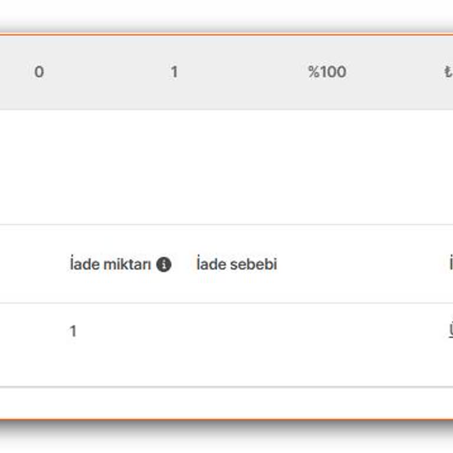Click the white area above the orange-bordered panel
Viewport: 453px width, 453px height.
226,12
